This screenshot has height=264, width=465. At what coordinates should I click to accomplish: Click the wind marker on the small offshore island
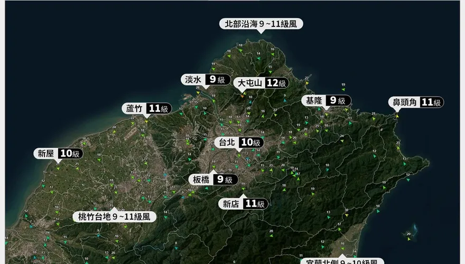(x=409, y=238)
